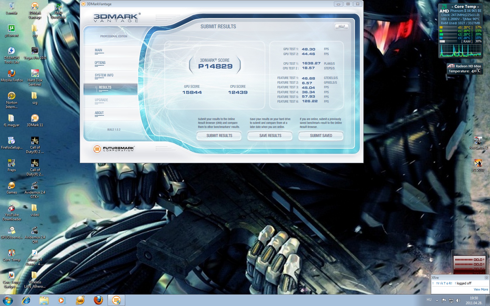Click the Core Temp gadget usage graph
This screenshot has width=490, height=306.
460,50
